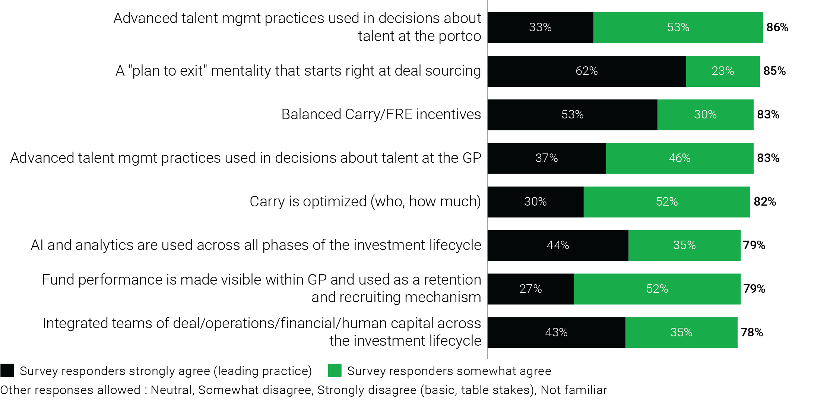This screenshot has width=827, height=406.
Task: Click the 43% black bar segment
Action: (x=556, y=333)
